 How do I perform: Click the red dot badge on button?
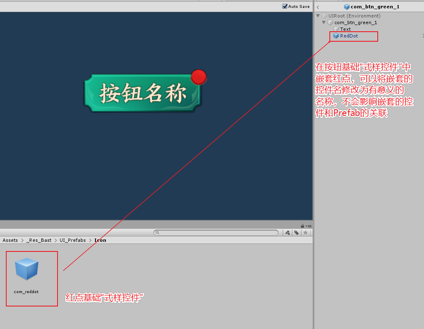[x=199, y=77]
